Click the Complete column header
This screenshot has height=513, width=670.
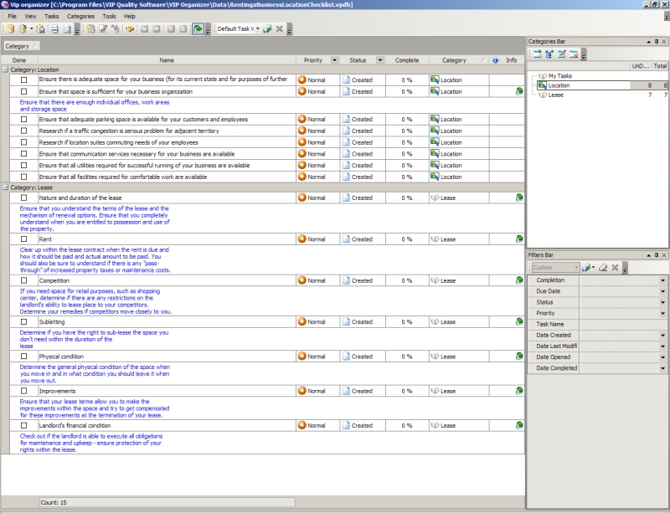pos(406,60)
